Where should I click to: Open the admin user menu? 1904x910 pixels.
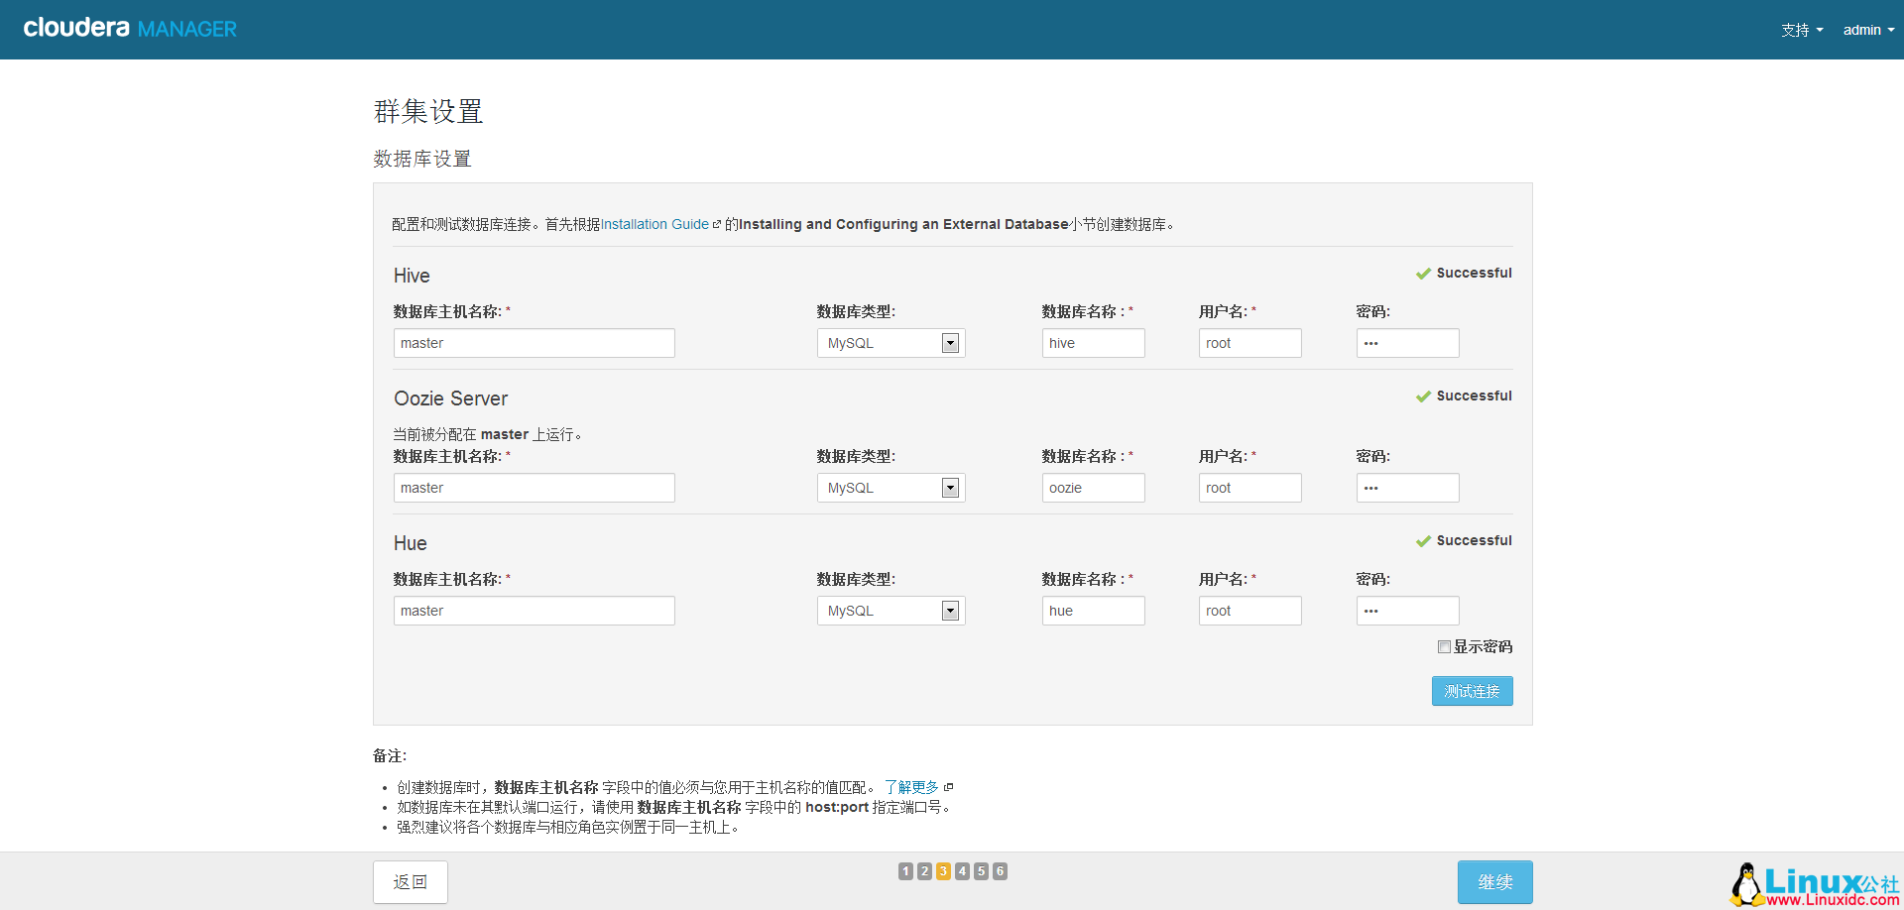pos(1867,30)
